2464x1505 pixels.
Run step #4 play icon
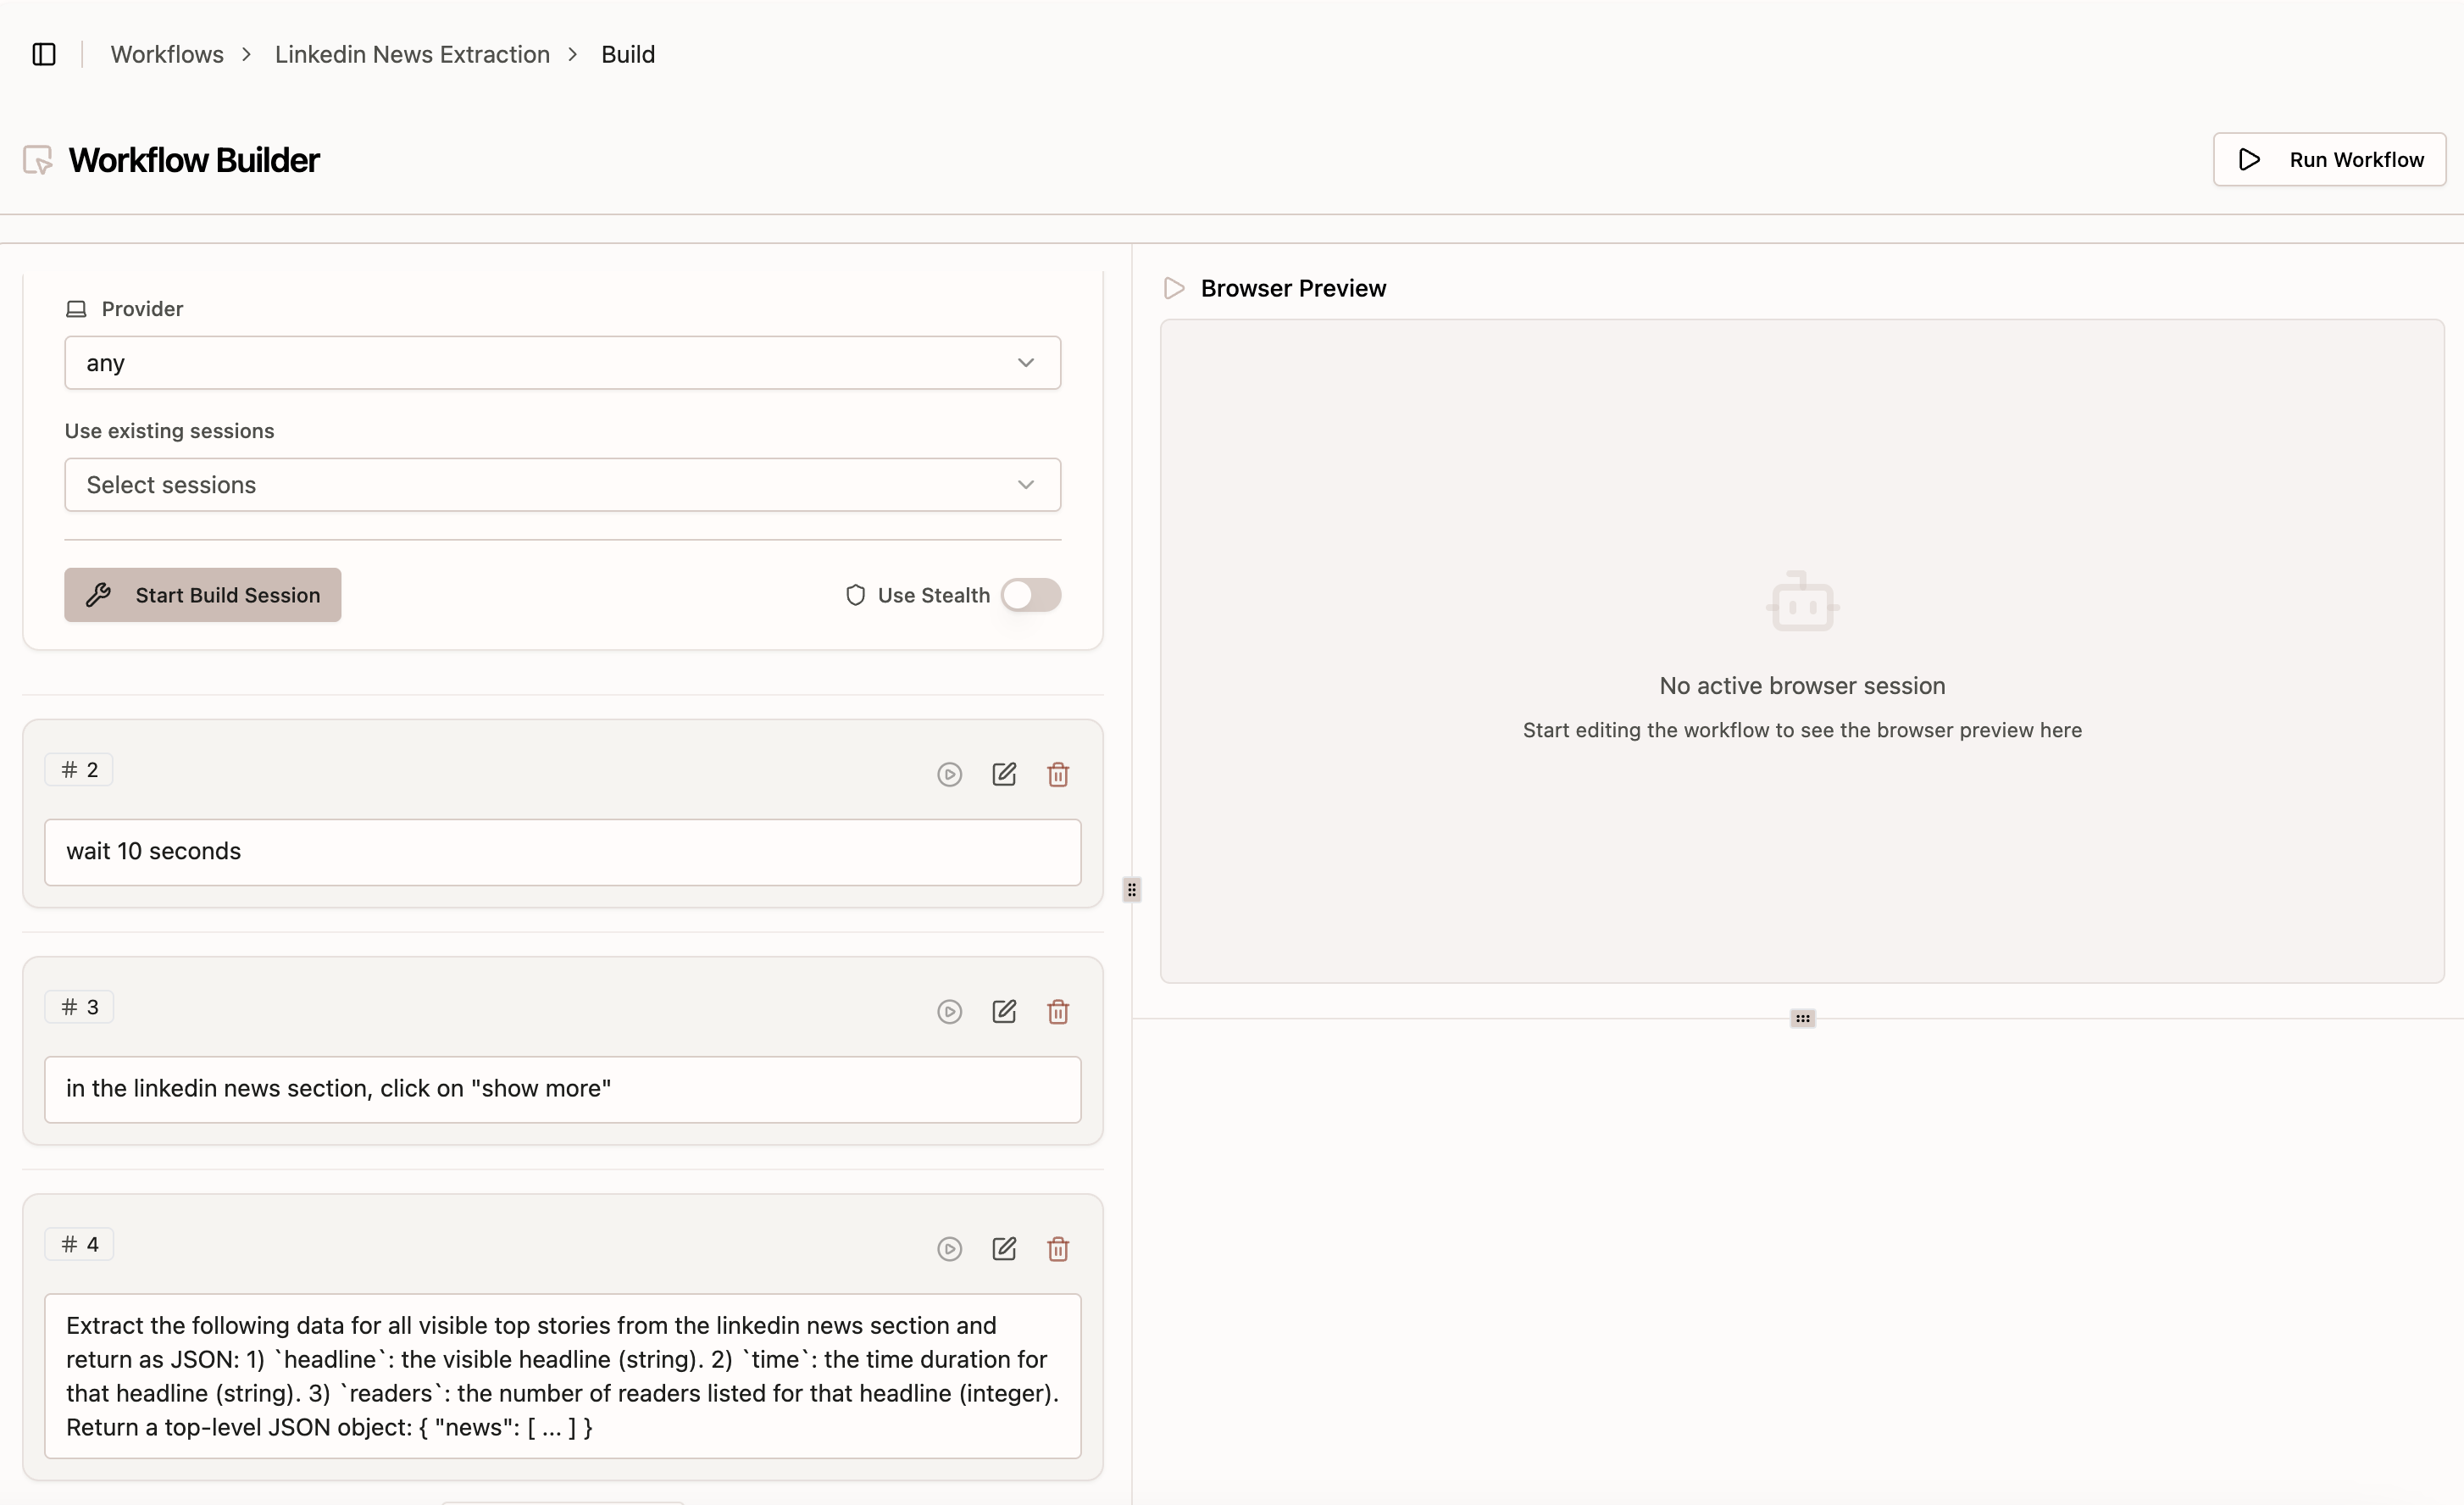pyautogui.click(x=949, y=1249)
